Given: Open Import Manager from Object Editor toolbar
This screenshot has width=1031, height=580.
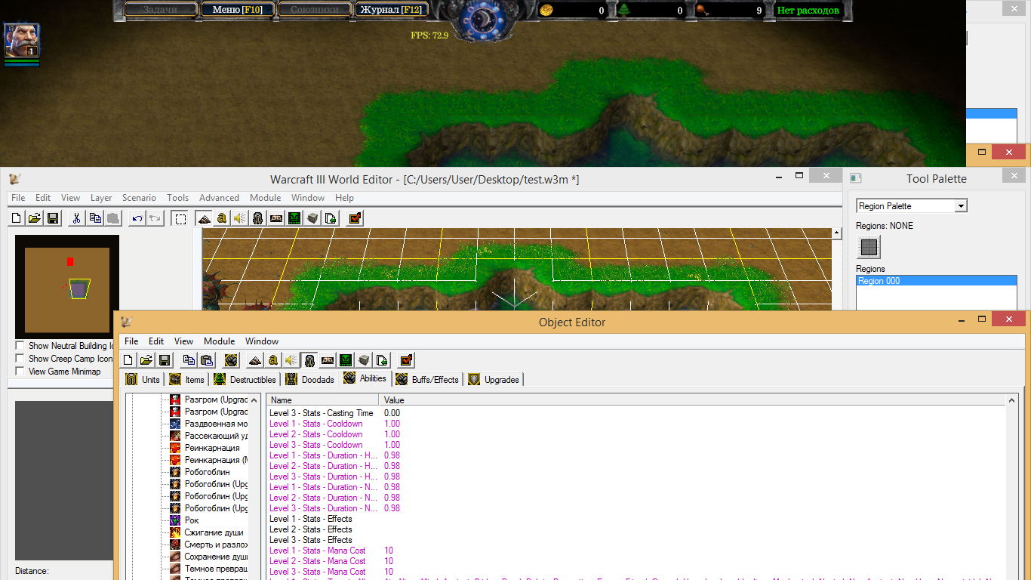Looking at the screenshot, I should point(382,360).
